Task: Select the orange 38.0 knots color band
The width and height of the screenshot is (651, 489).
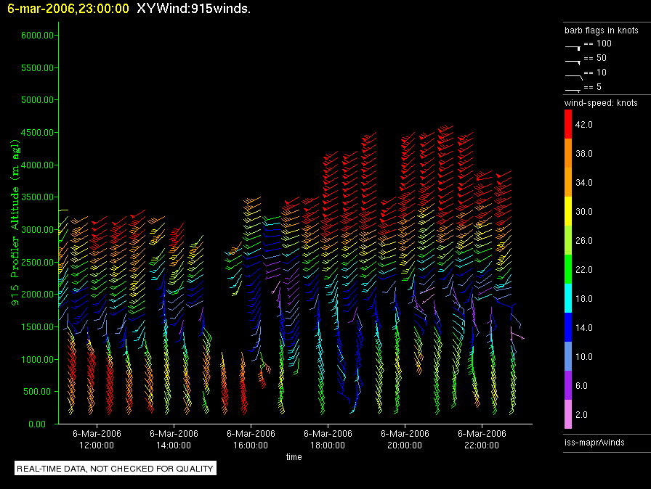Action: (x=568, y=154)
